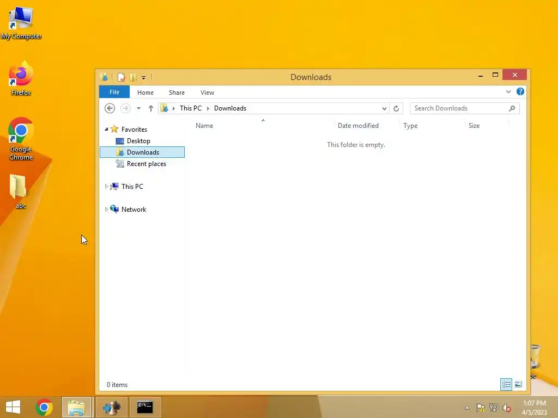Close the Downloads window
The width and height of the screenshot is (558, 418).
tap(514, 75)
